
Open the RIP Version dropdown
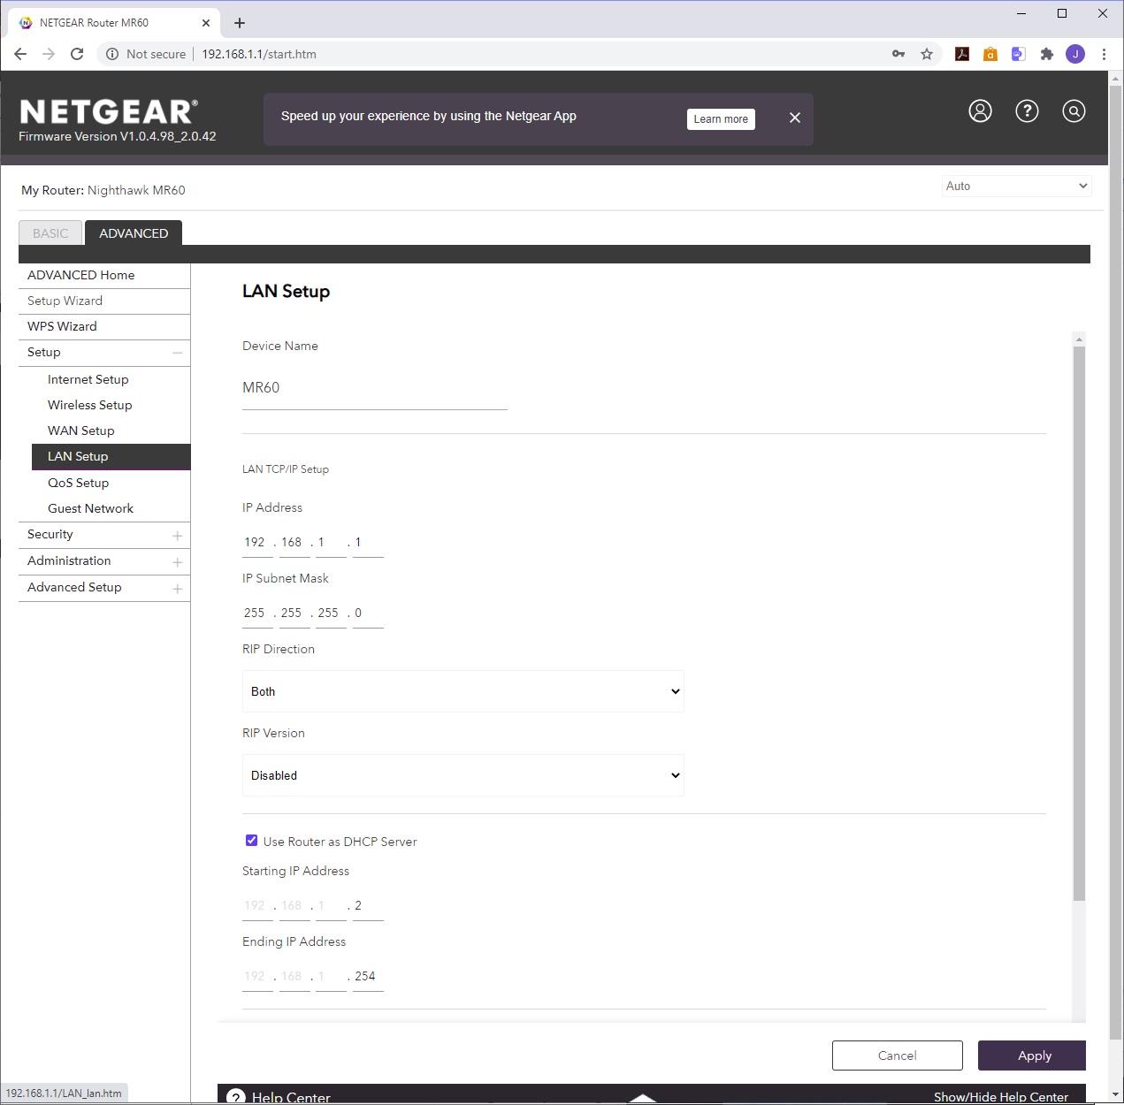[x=463, y=775]
